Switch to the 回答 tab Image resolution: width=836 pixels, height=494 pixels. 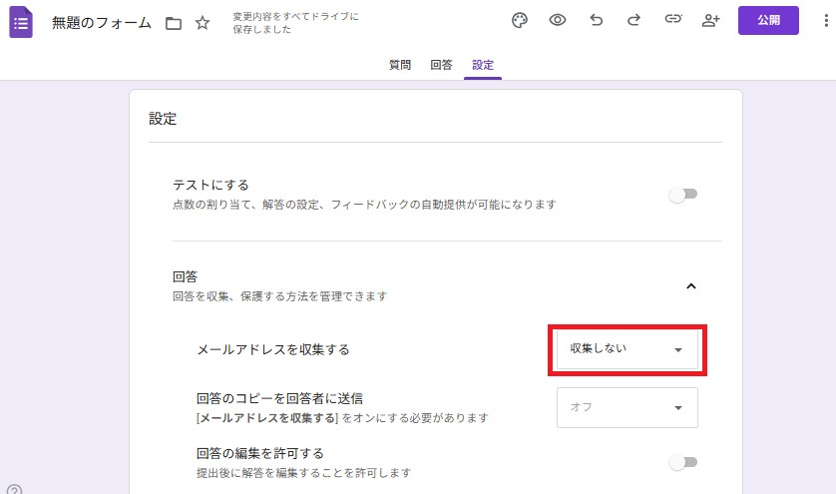(x=441, y=65)
